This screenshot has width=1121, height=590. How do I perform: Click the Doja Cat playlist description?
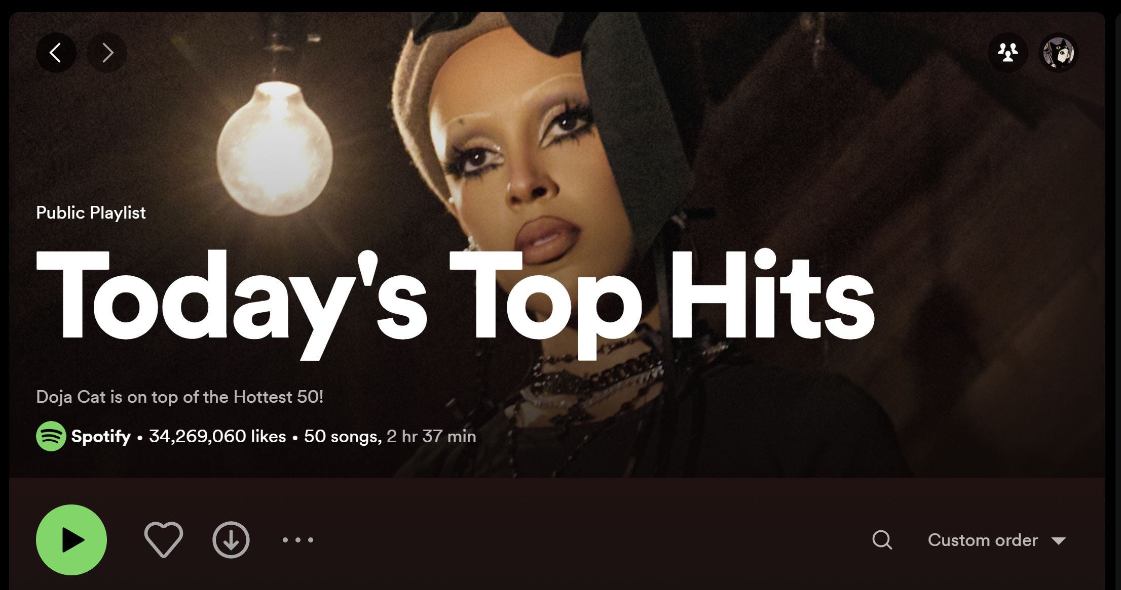point(179,397)
